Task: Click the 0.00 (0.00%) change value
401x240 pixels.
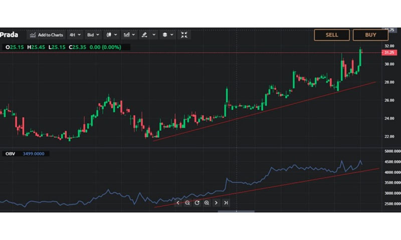Action: (x=105, y=47)
